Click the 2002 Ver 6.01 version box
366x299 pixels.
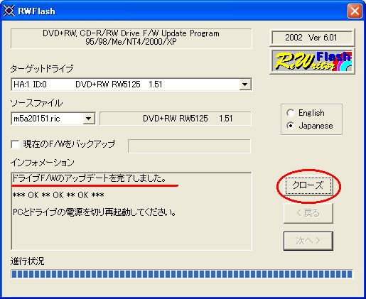pyautogui.click(x=312, y=38)
